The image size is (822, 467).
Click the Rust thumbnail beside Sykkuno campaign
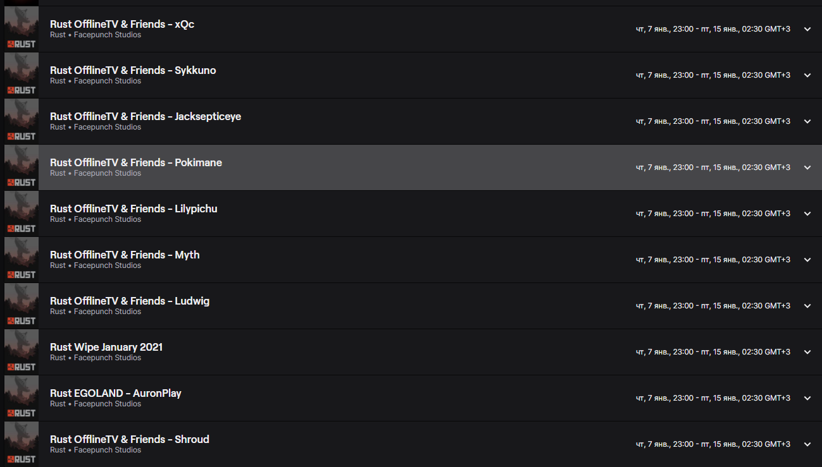tap(22, 75)
